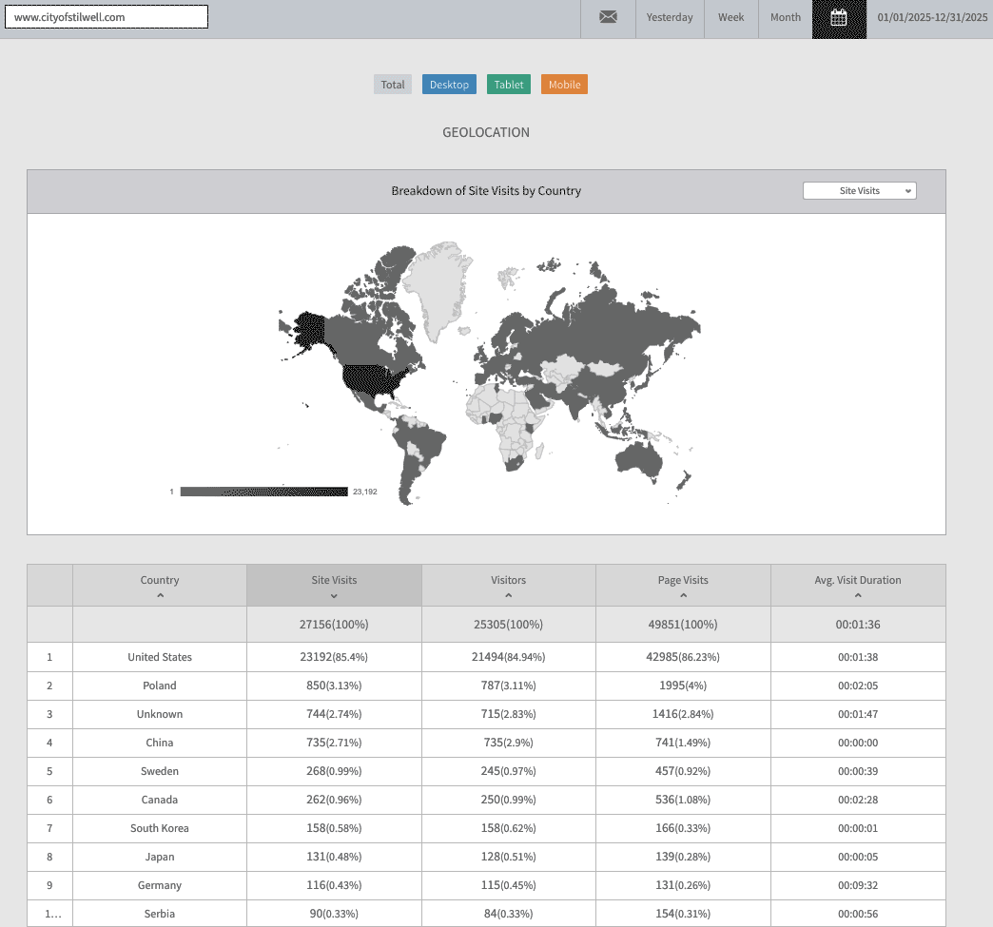This screenshot has height=927, width=993.
Task: Click the 01/01/2025-12/31/2025 date range
Action: [932, 17]
